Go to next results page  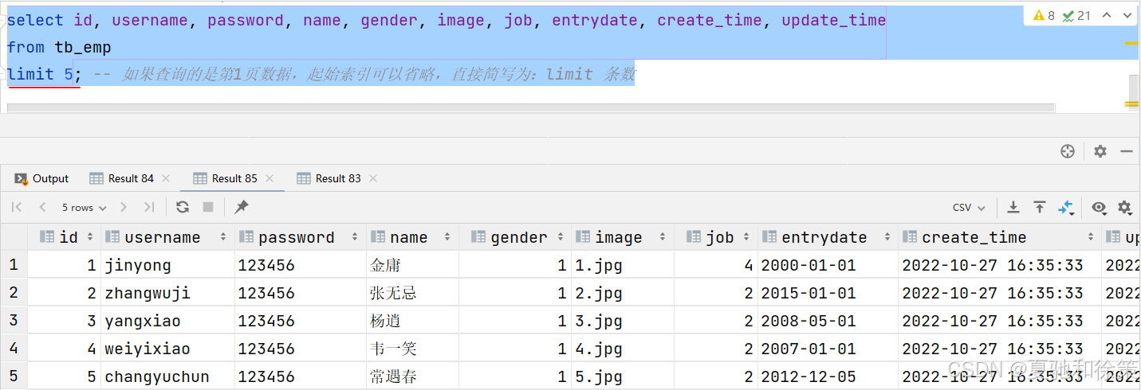(124, 207)
